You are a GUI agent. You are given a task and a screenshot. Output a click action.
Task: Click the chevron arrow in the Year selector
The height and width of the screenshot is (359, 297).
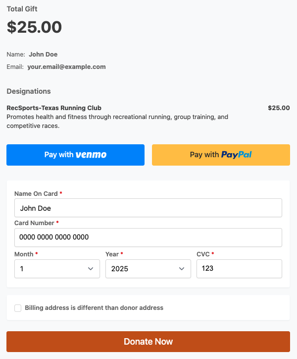[x=182, y=269]
